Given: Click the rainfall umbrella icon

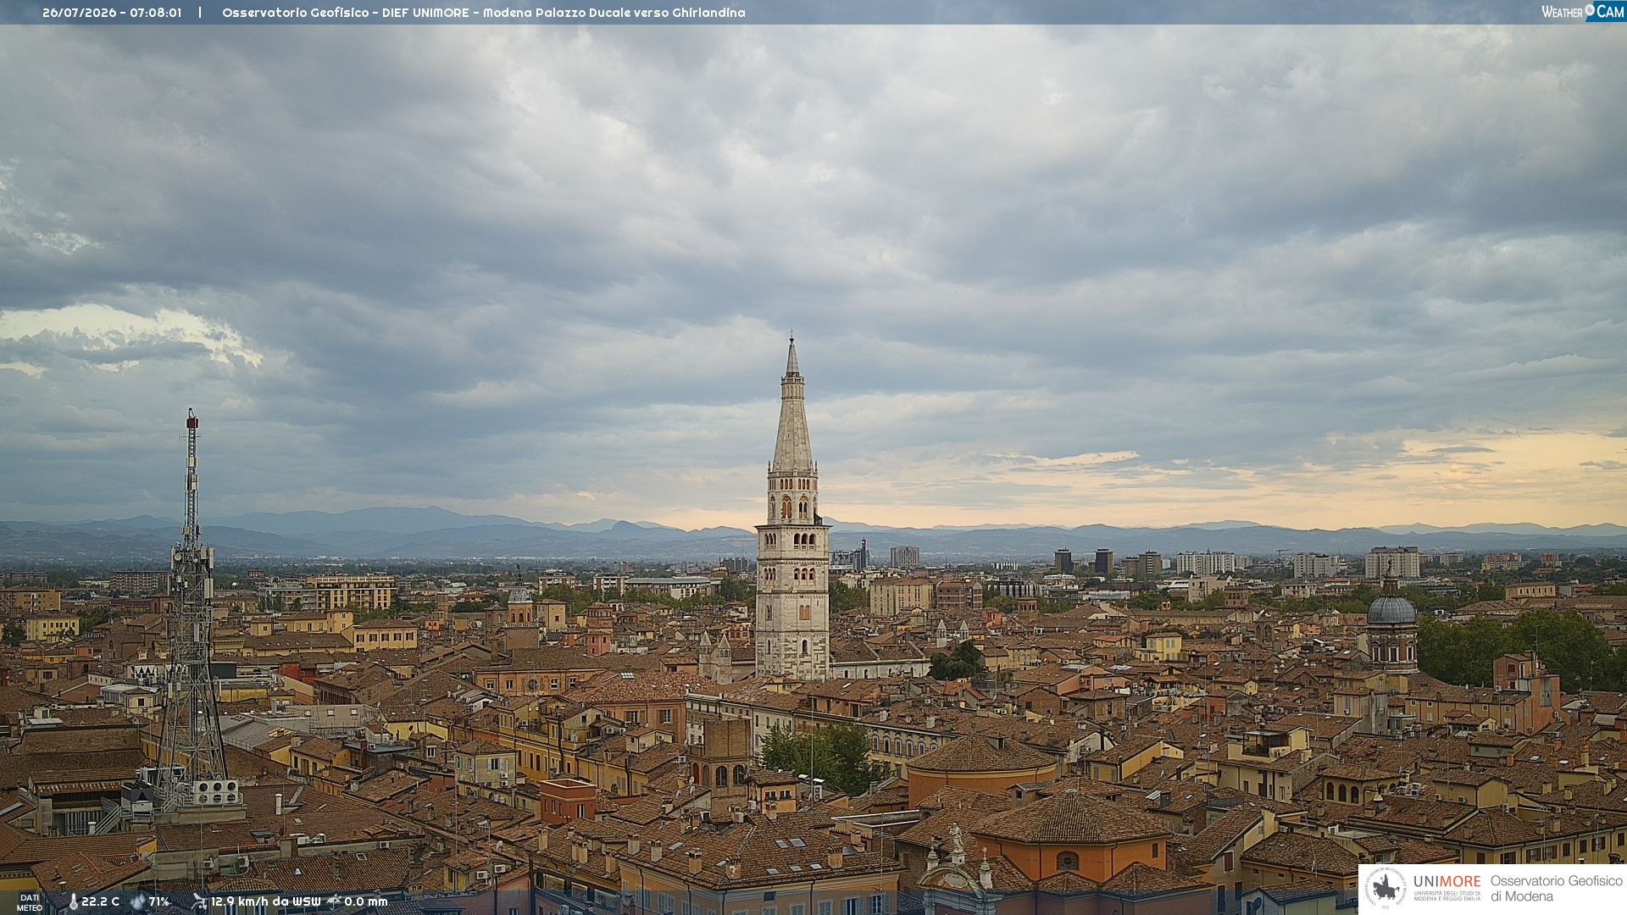Looking at the screenshot, I should tap(335, 902).
